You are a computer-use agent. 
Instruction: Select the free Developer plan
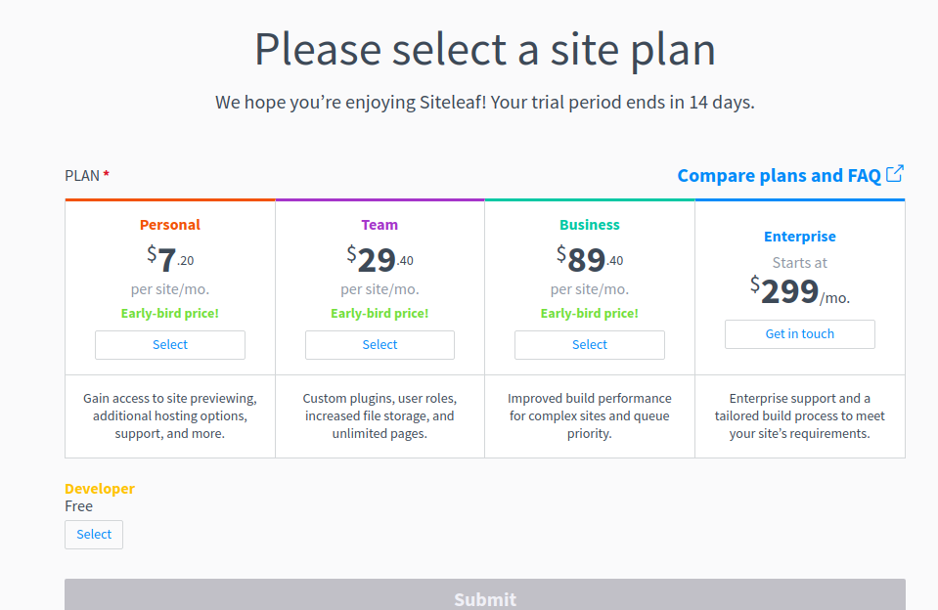tap(94, 535)
